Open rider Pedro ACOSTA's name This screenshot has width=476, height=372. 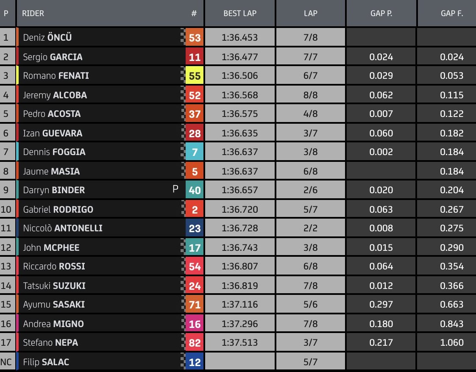[x=52, y=114]
